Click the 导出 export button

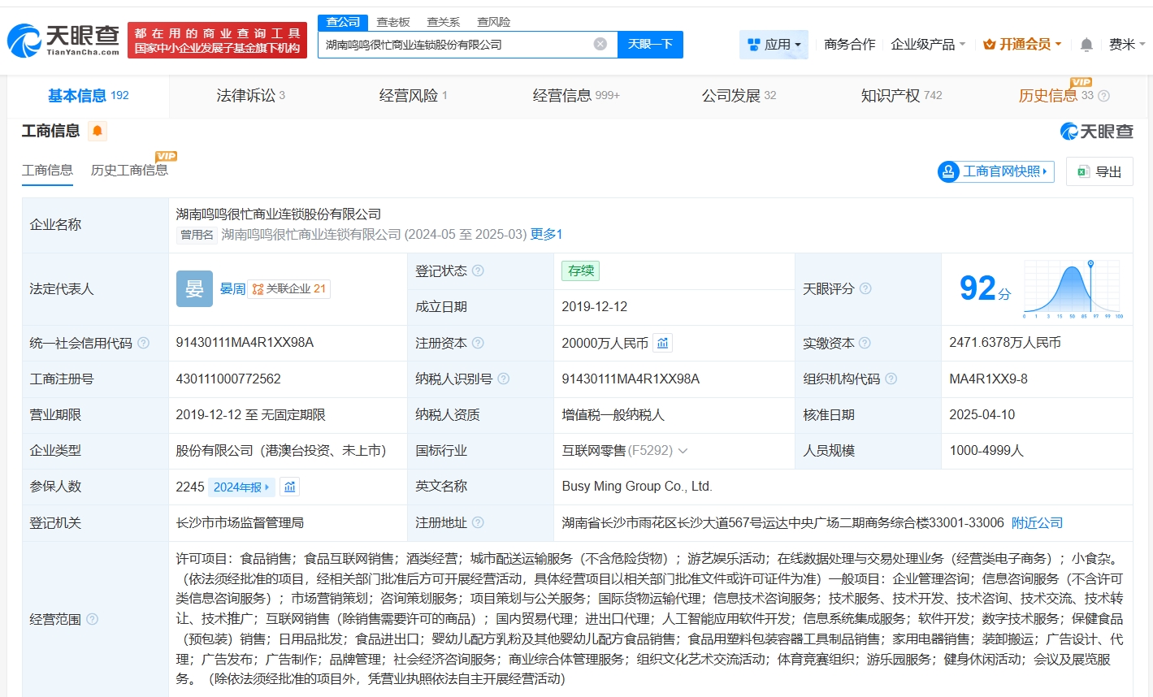point(1099,171)
